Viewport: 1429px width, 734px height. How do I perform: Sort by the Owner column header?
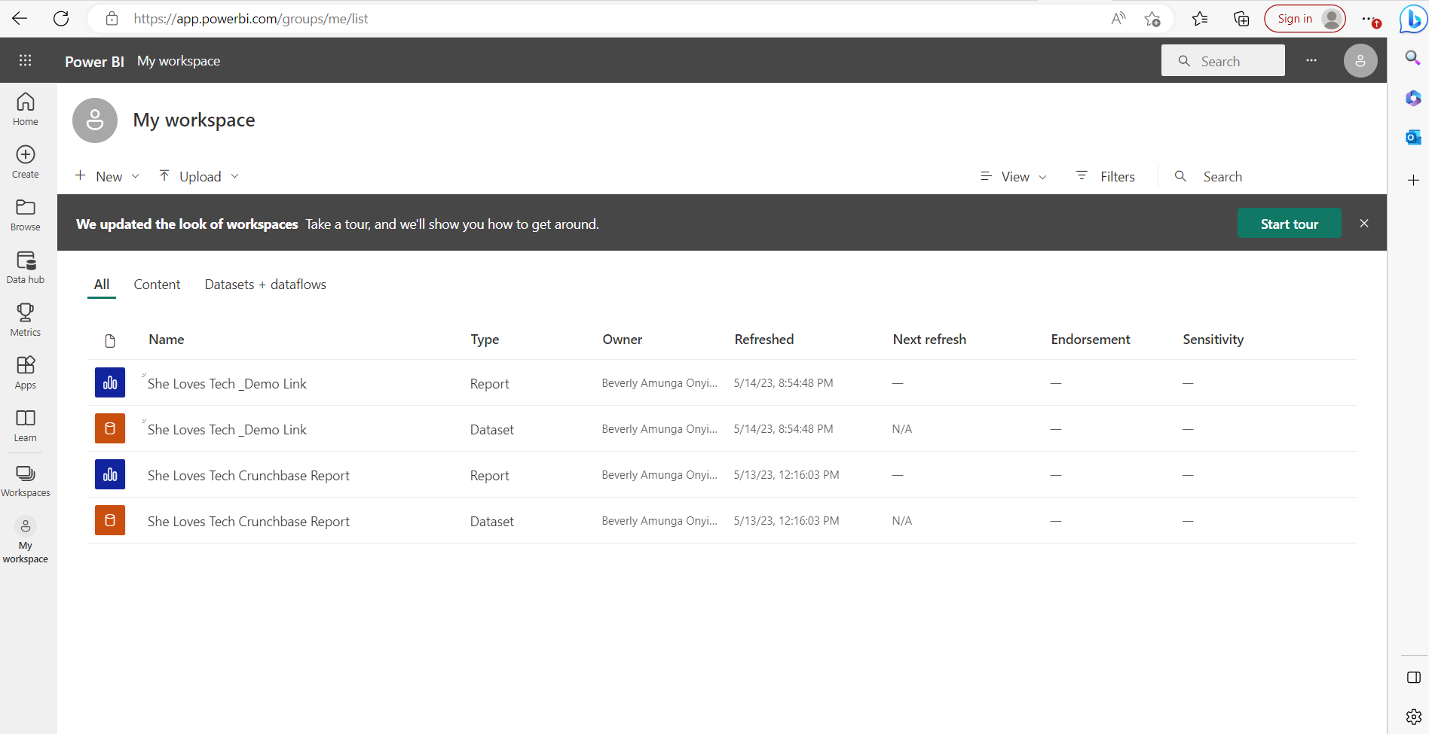point(623,340)
